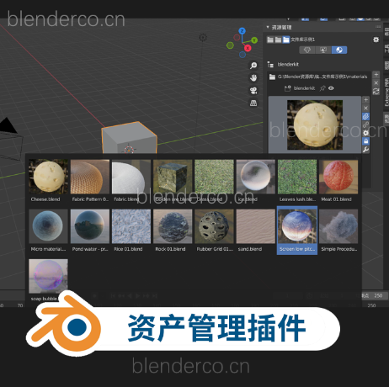The width and height of the screenshot is (389, 387).
Task: Select the materials asset type sphere button
Action: (x=339, y=50)
